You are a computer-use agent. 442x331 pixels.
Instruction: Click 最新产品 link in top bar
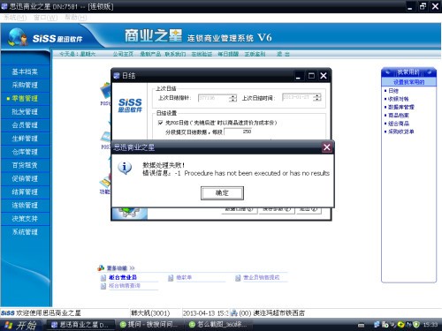pos(150,54)
